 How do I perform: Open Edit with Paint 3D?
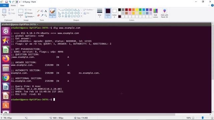click(x=165, y=13)
